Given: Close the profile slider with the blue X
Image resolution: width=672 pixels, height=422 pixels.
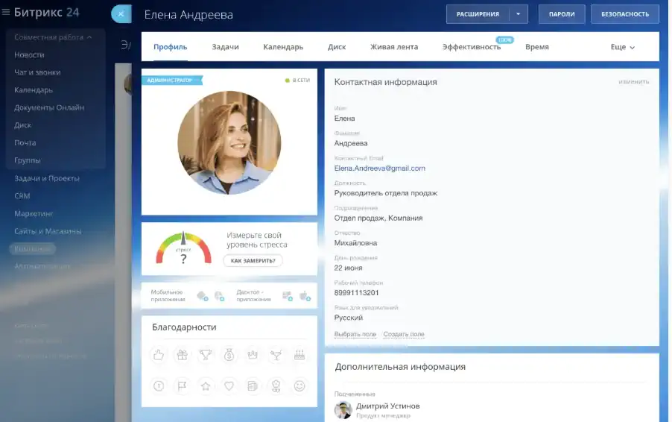Looking at the screenshot, I should [x=121, y=14].
